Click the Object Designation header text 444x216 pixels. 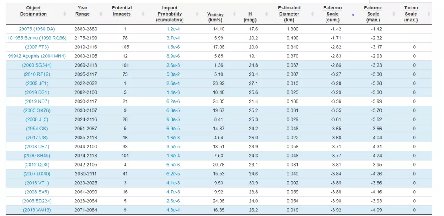(33, 11)
